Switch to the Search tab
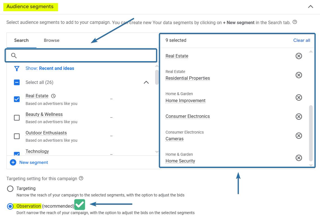Image resolution: width=320 pixels, height=220 pixels. tap(21, 40)
